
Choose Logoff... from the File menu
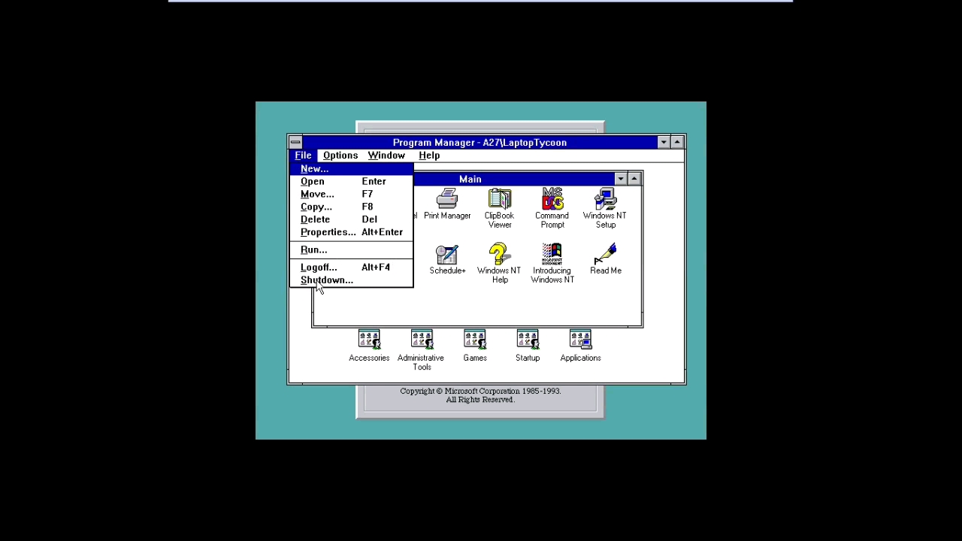point(351,267)
